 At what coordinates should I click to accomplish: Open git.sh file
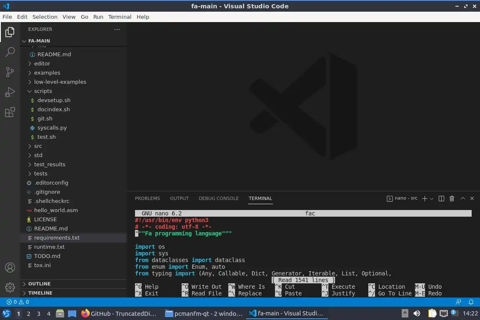tap(73, 118)
